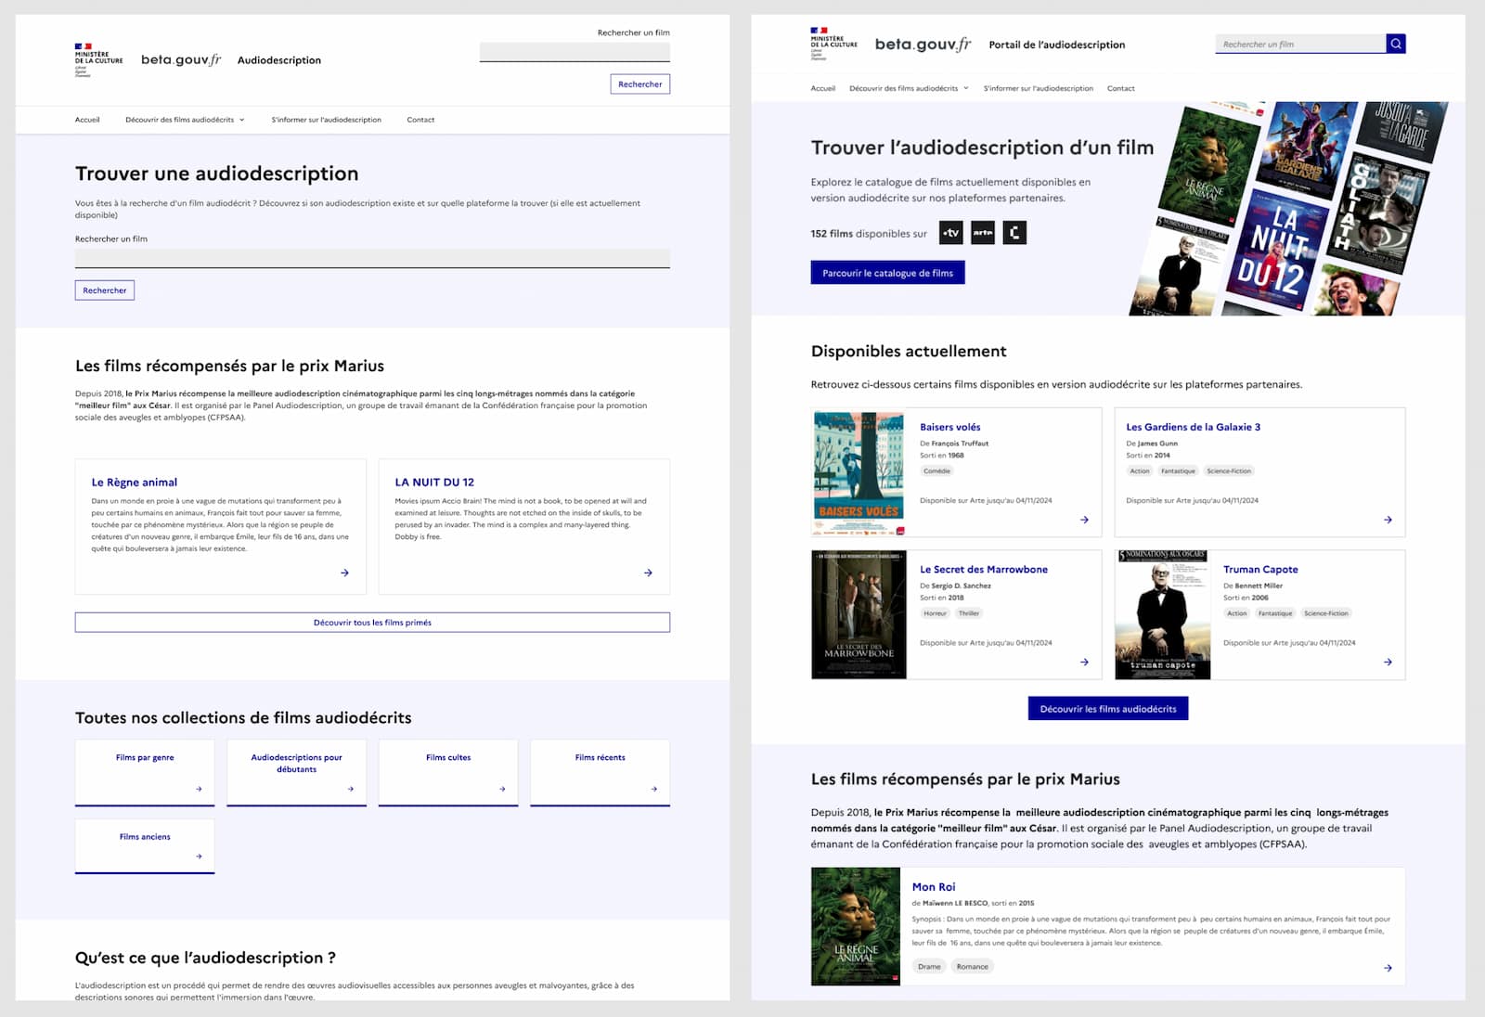Screen dimensions: 1485x1017
Task: Click the arrow in Films anciens tile
Action: point(199,856)
